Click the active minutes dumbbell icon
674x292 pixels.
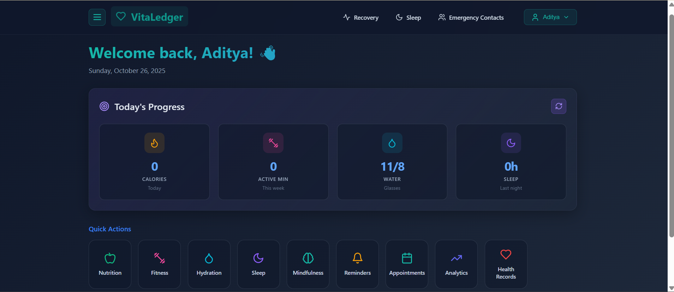273,143
